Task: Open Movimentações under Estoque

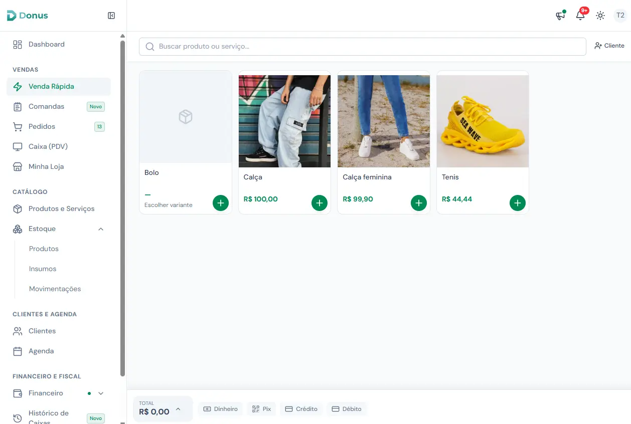Action: (55, 289)
